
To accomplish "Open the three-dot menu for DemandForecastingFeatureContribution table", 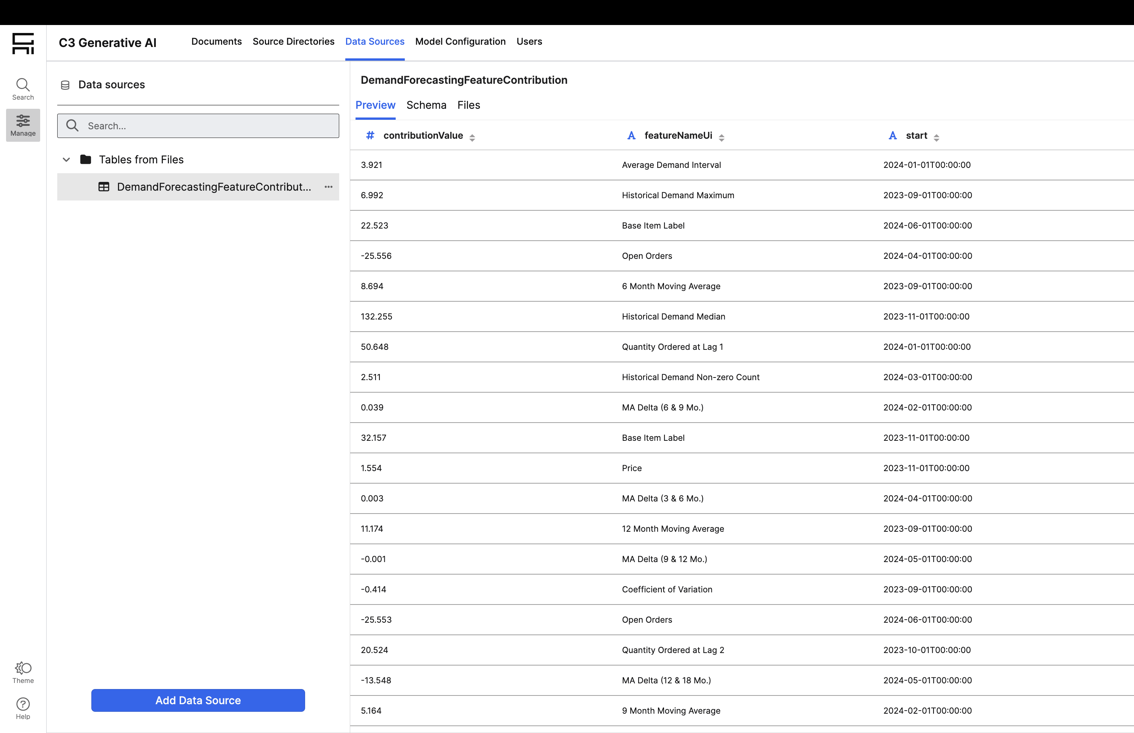I will (328, 187).
